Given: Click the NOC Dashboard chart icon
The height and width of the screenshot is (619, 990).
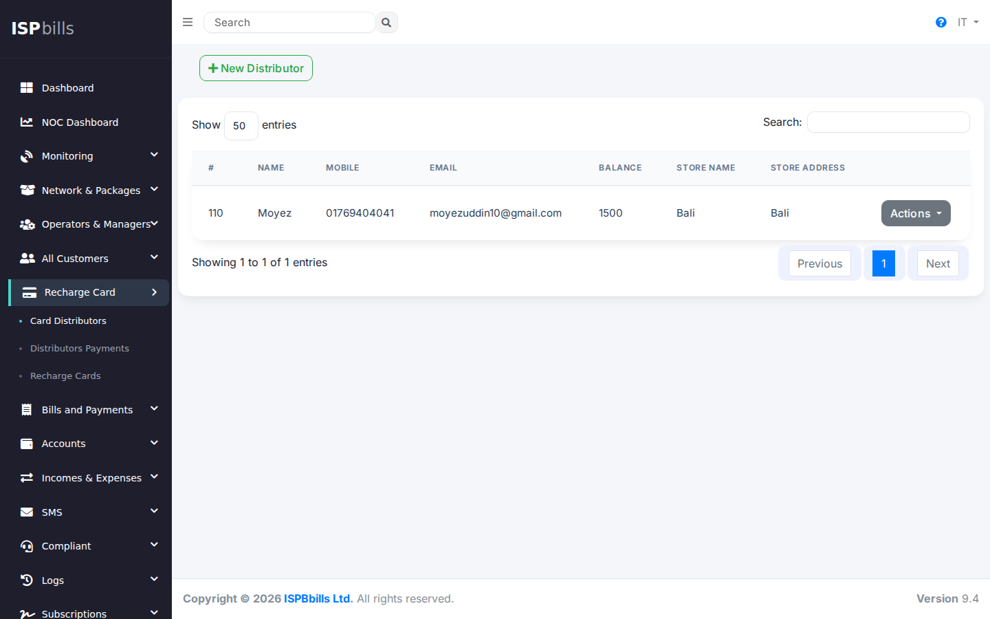Looking at the screenshot, I should point(27,122).
